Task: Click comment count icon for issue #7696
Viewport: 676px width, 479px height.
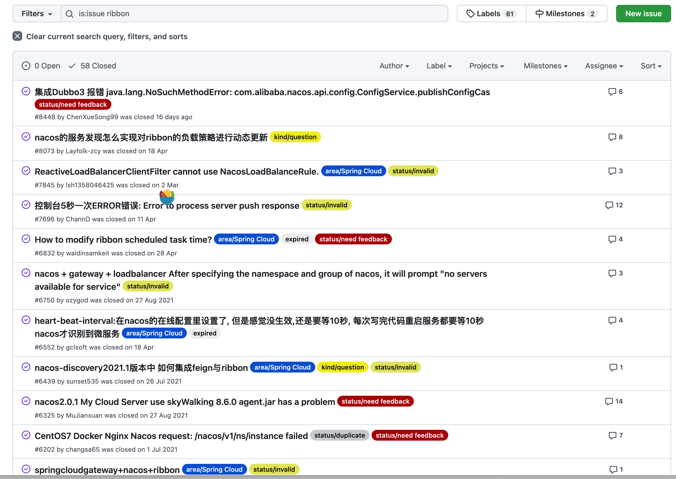Action: tap(609, 205)
